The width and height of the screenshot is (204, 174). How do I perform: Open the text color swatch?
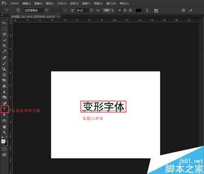pyautogui.click(x=138, y=11)
